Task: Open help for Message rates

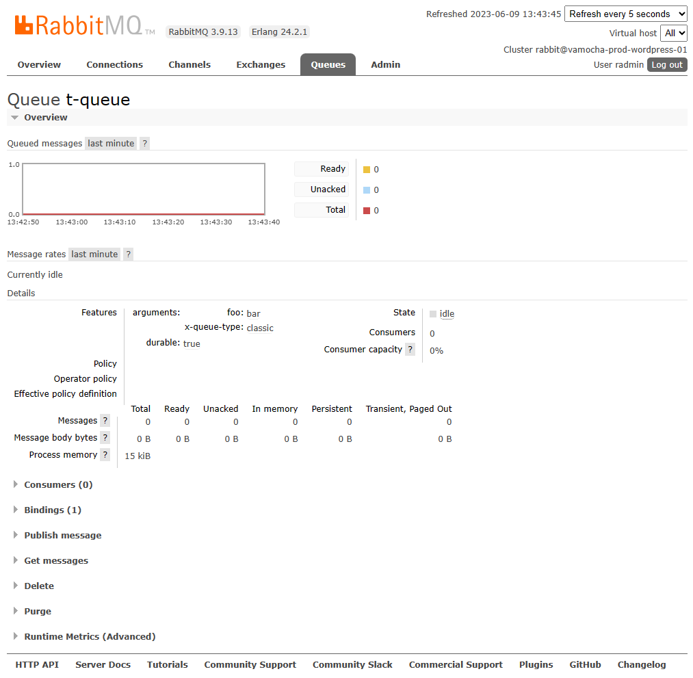Action: tap(128, 254)
